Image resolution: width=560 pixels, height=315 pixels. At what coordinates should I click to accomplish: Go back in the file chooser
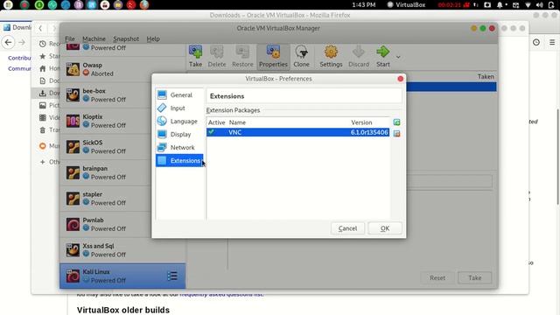click(x=40, y=28)
